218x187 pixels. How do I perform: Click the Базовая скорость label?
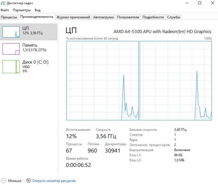143,130
